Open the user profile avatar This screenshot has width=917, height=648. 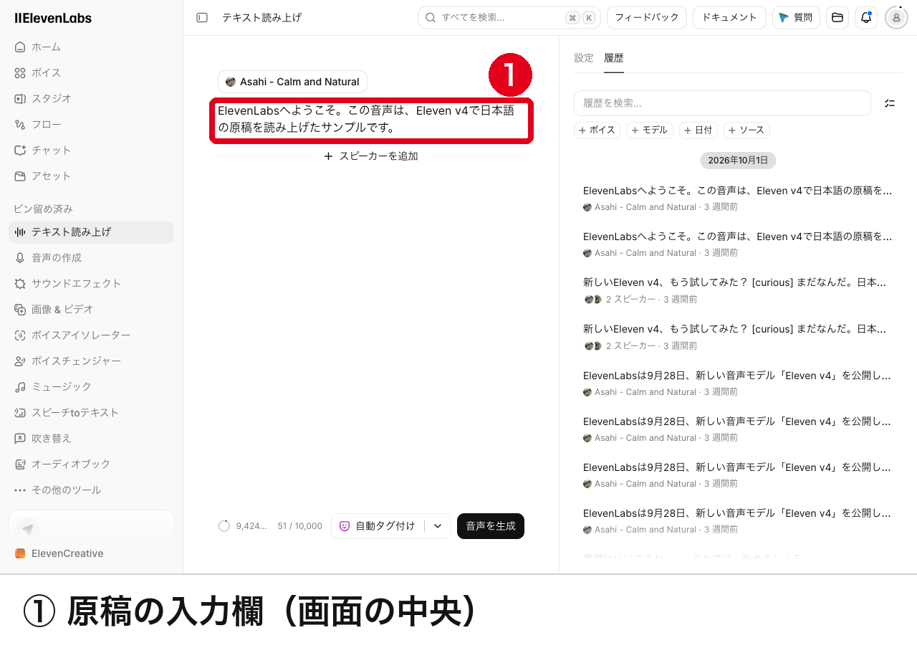tap(896, 17)
